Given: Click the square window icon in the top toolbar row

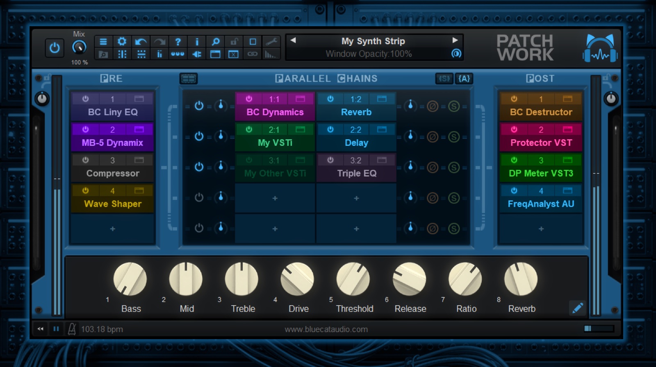Looking at the screenshot, I should coord(253,42).
